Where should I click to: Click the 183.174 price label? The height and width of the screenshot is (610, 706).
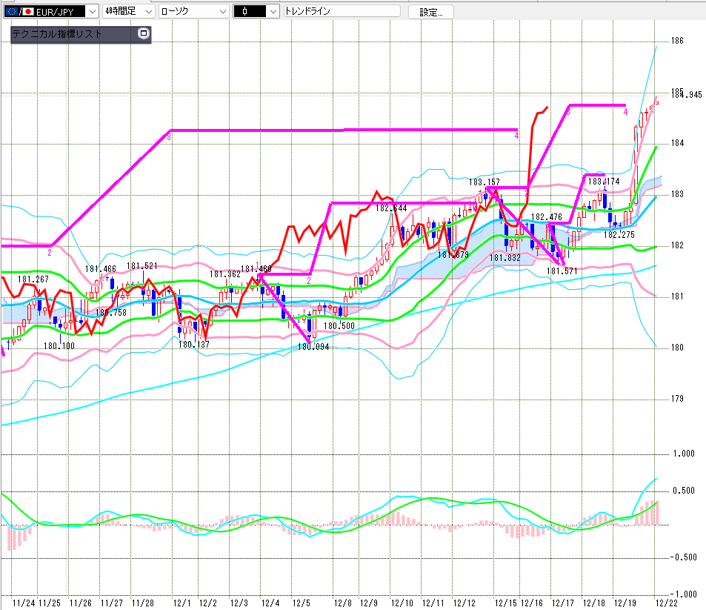[x=603, y=181]
